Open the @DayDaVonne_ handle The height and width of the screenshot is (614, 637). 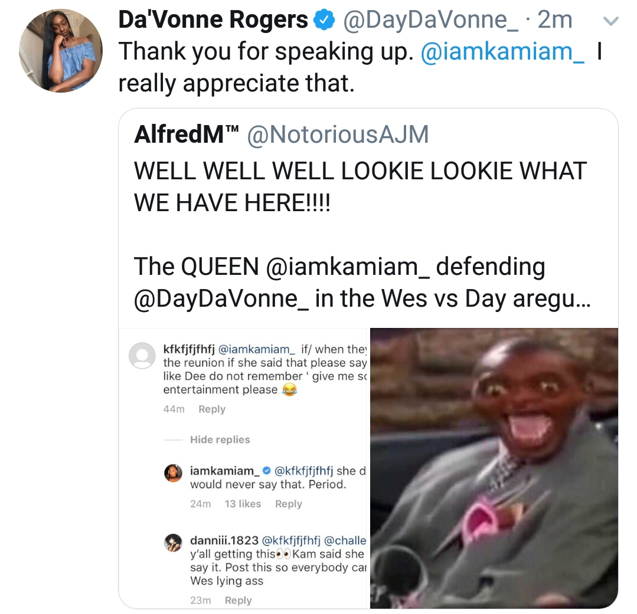pos(430,20)
